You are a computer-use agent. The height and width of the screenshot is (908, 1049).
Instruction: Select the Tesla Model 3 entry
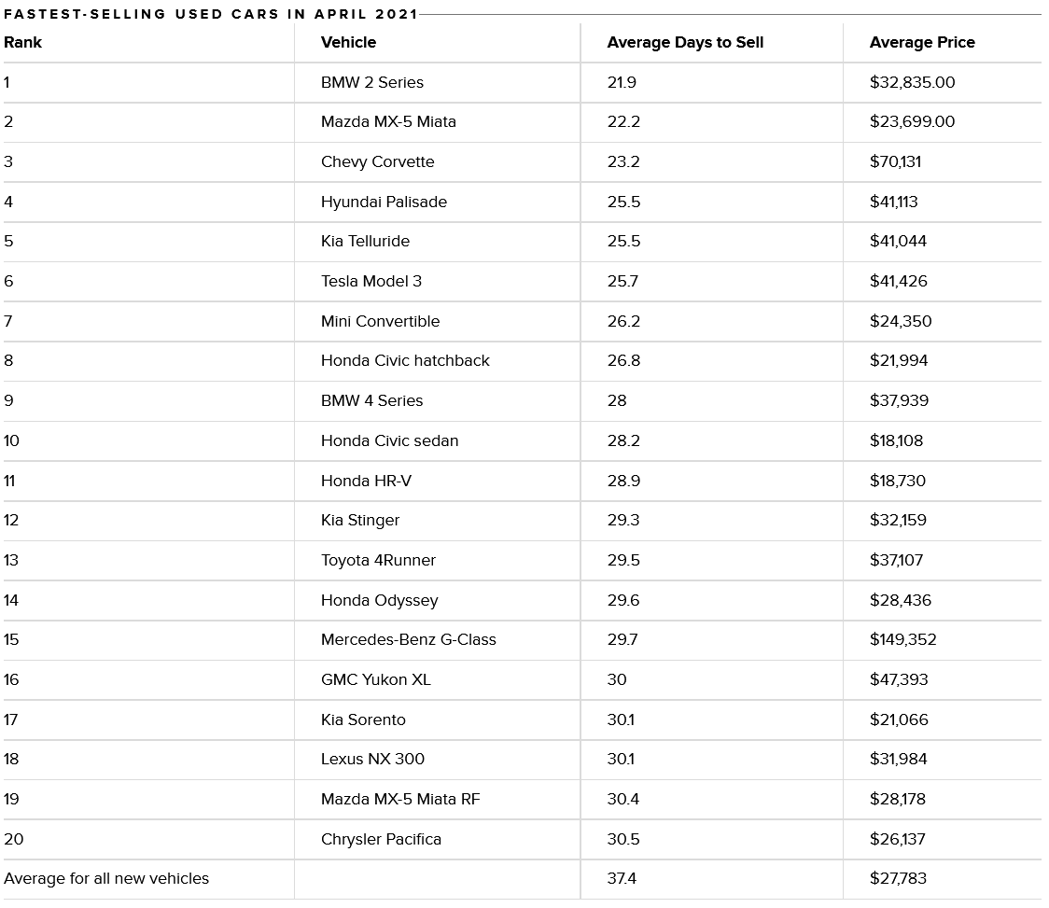coord(371,281)
